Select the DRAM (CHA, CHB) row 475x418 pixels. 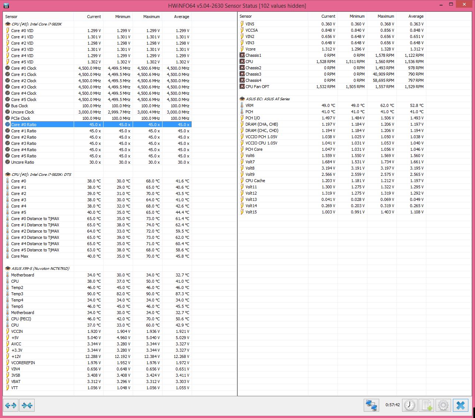click(332, 124)
